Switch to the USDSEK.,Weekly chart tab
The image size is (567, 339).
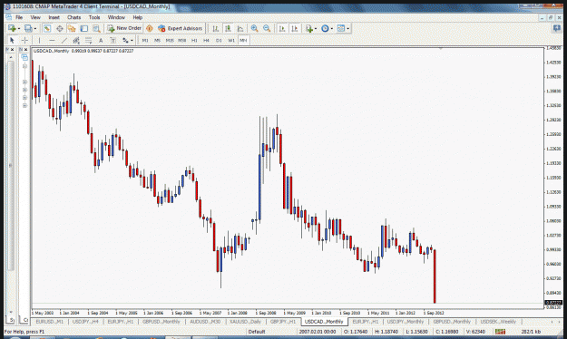[498, 321]
